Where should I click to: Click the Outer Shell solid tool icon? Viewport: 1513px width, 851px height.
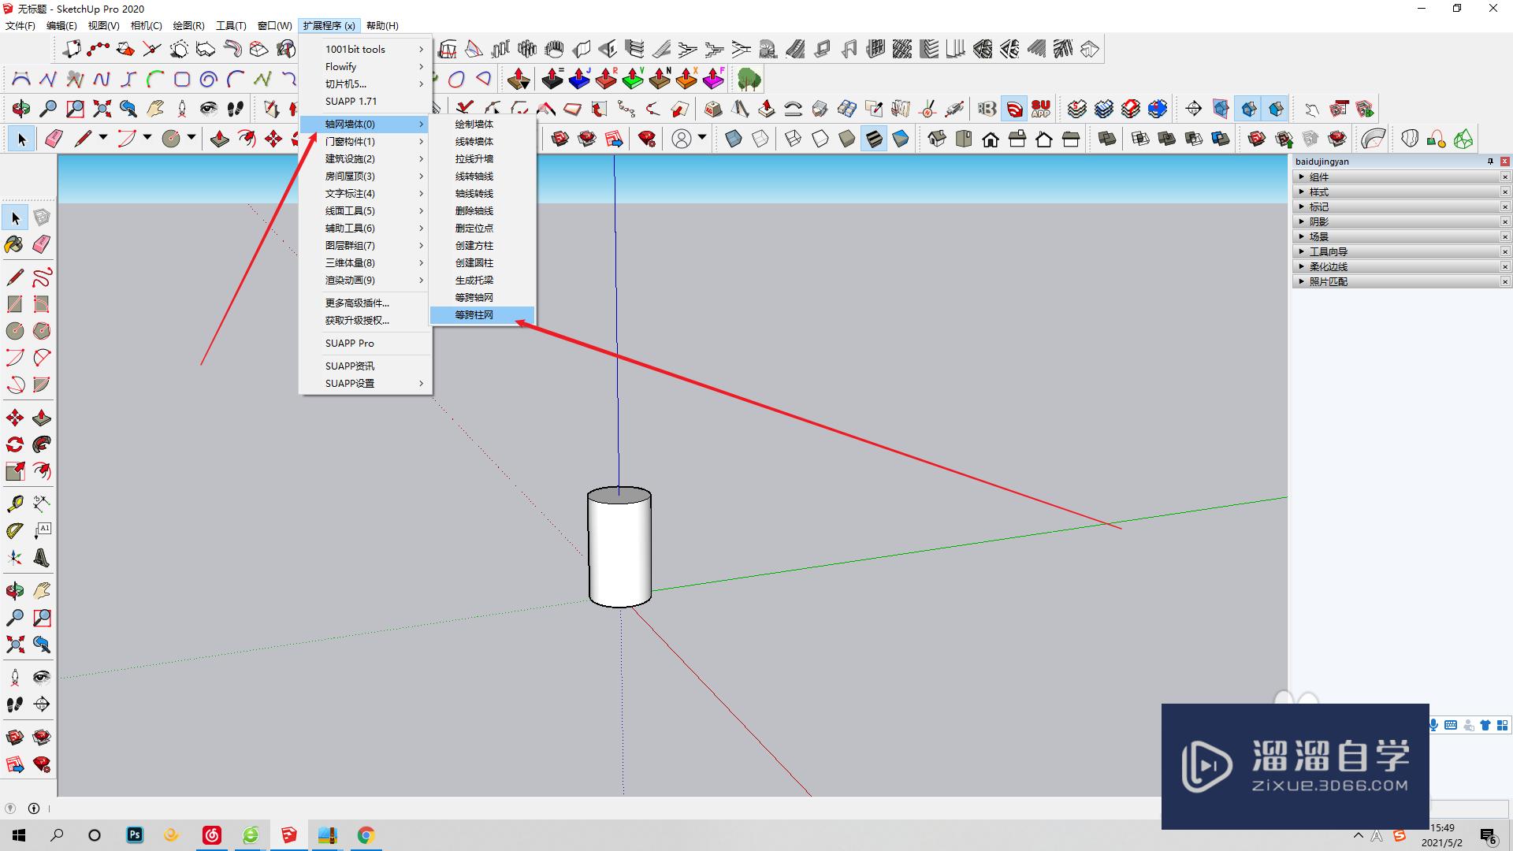1107,139
